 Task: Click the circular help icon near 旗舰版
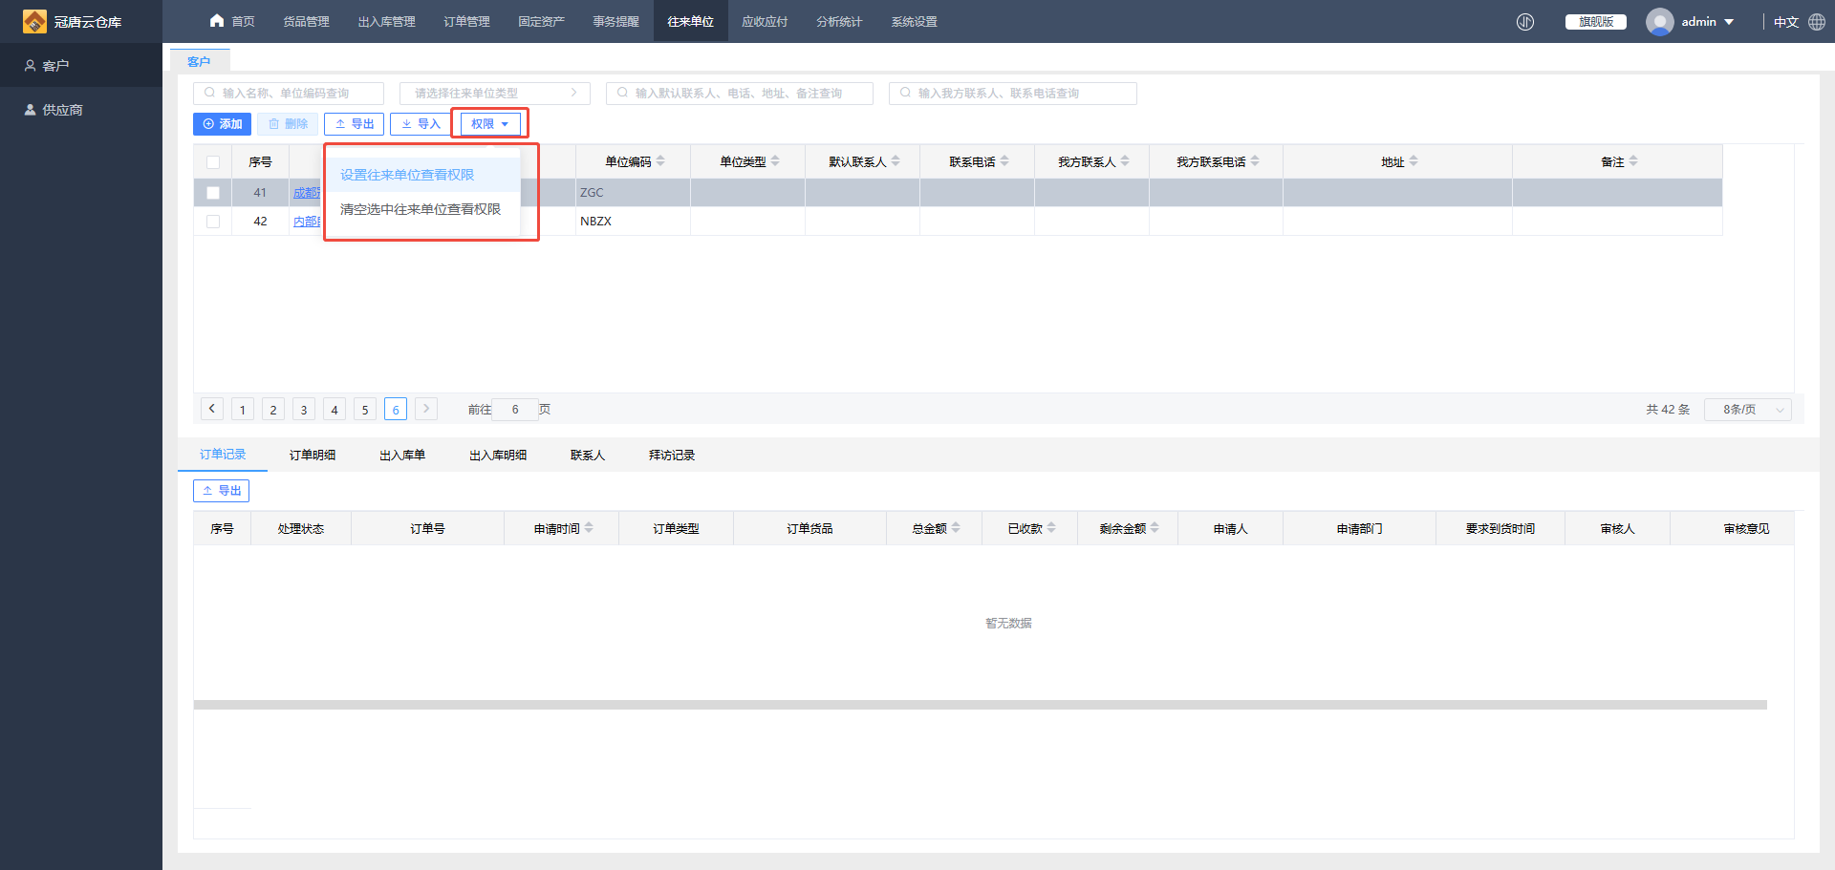coord(1525,21)
